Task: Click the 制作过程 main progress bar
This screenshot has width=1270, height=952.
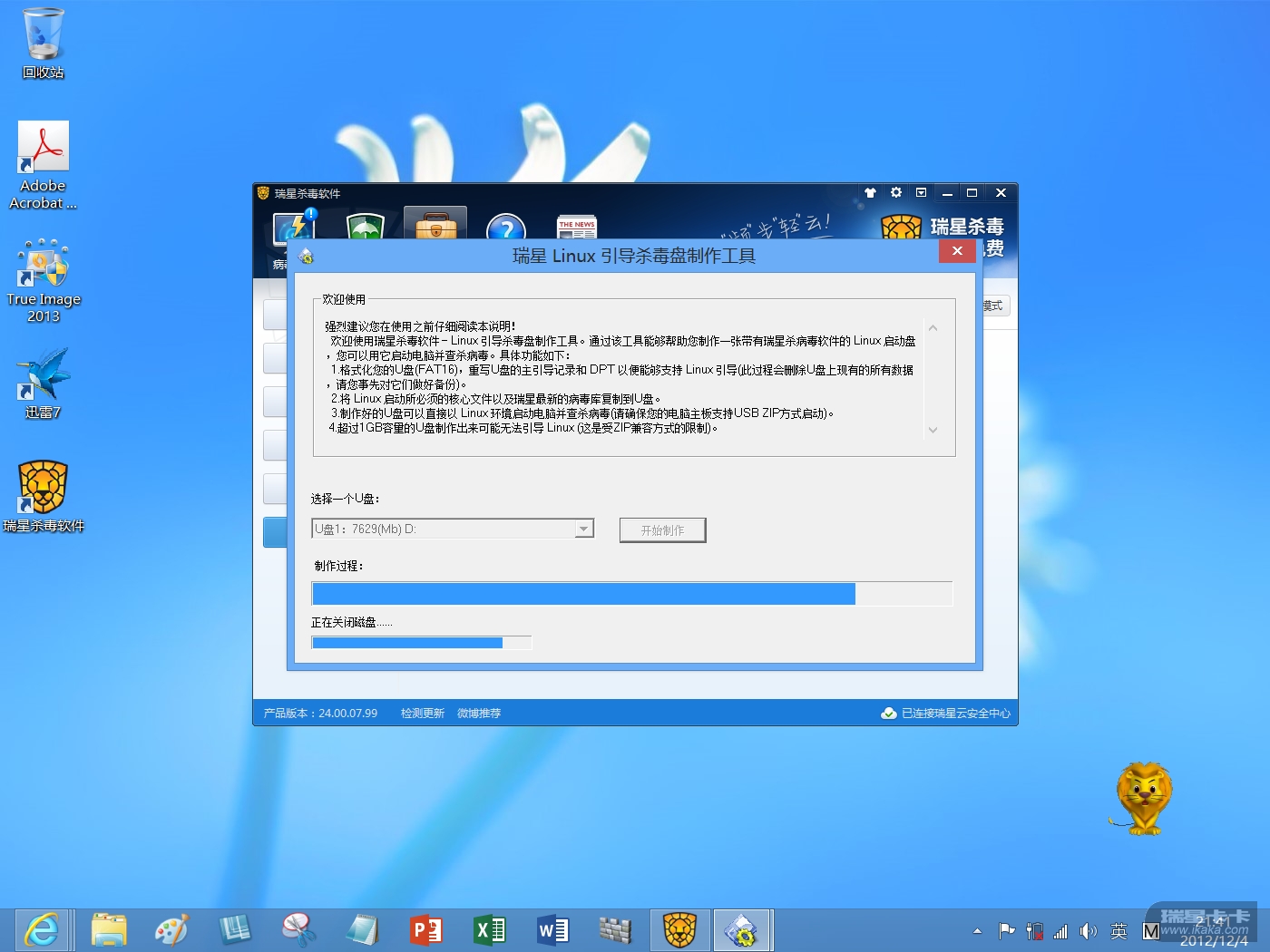Action: (x=632, y=594)
